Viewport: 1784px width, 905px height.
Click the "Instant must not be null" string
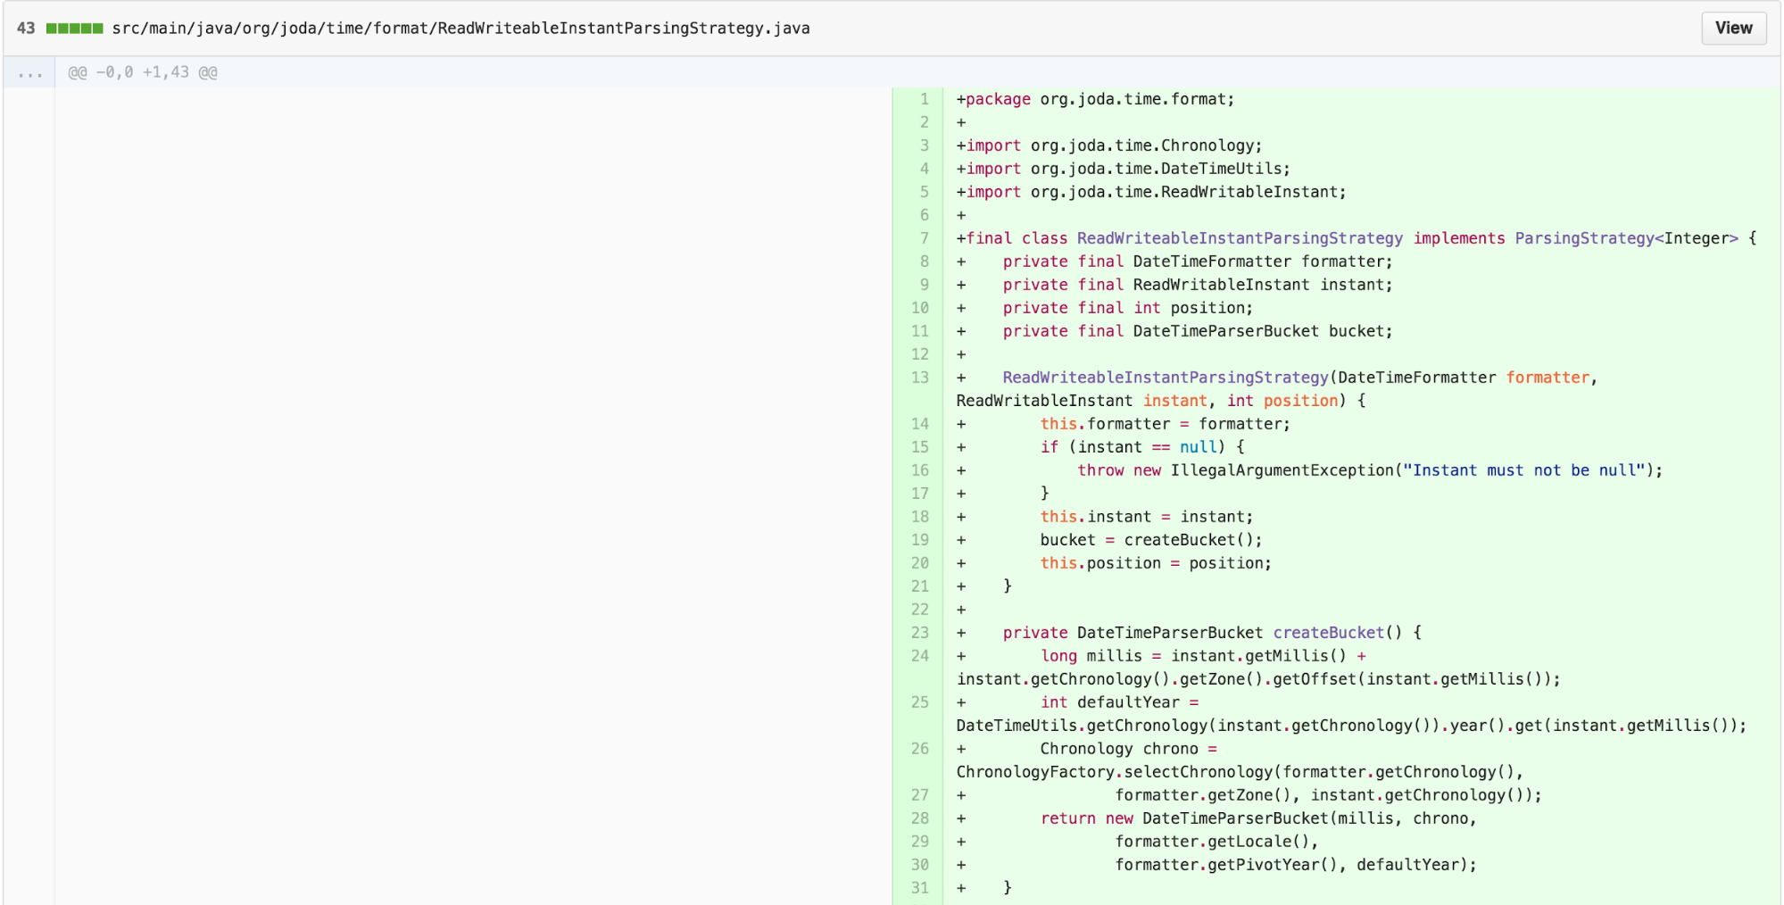point(1523,470)
